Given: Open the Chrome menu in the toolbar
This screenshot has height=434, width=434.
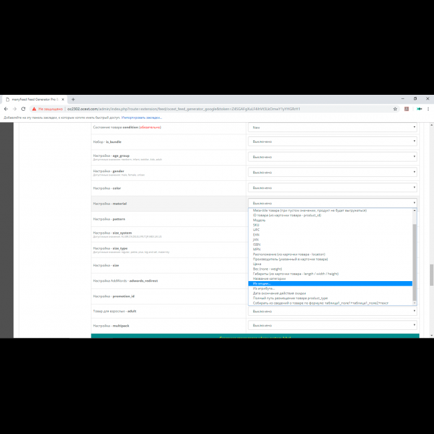Looking at the screenshot, I should click(x=429, y=109).
